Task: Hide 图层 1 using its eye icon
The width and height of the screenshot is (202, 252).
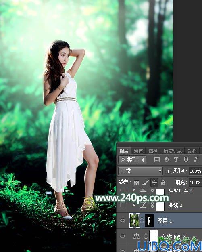Action: point(123,220)
